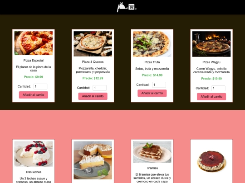
Task: Focus Pizza 4 Quesos quantity field
Action: (x=99, y=88)
